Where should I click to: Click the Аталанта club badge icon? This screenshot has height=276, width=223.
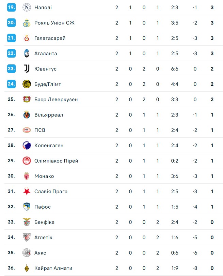26,53
